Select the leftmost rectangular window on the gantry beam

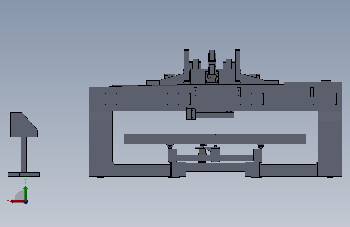click(106, 99)
